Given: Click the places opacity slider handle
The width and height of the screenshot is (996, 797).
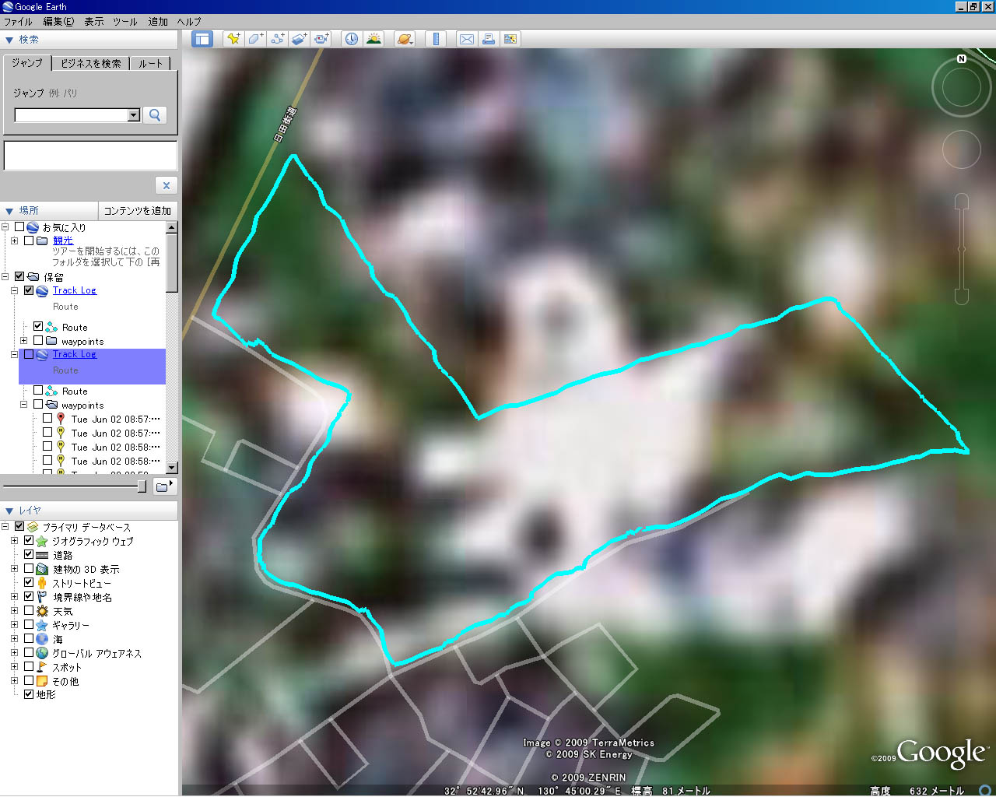Looking at the screenshot, I should (142, 486).
